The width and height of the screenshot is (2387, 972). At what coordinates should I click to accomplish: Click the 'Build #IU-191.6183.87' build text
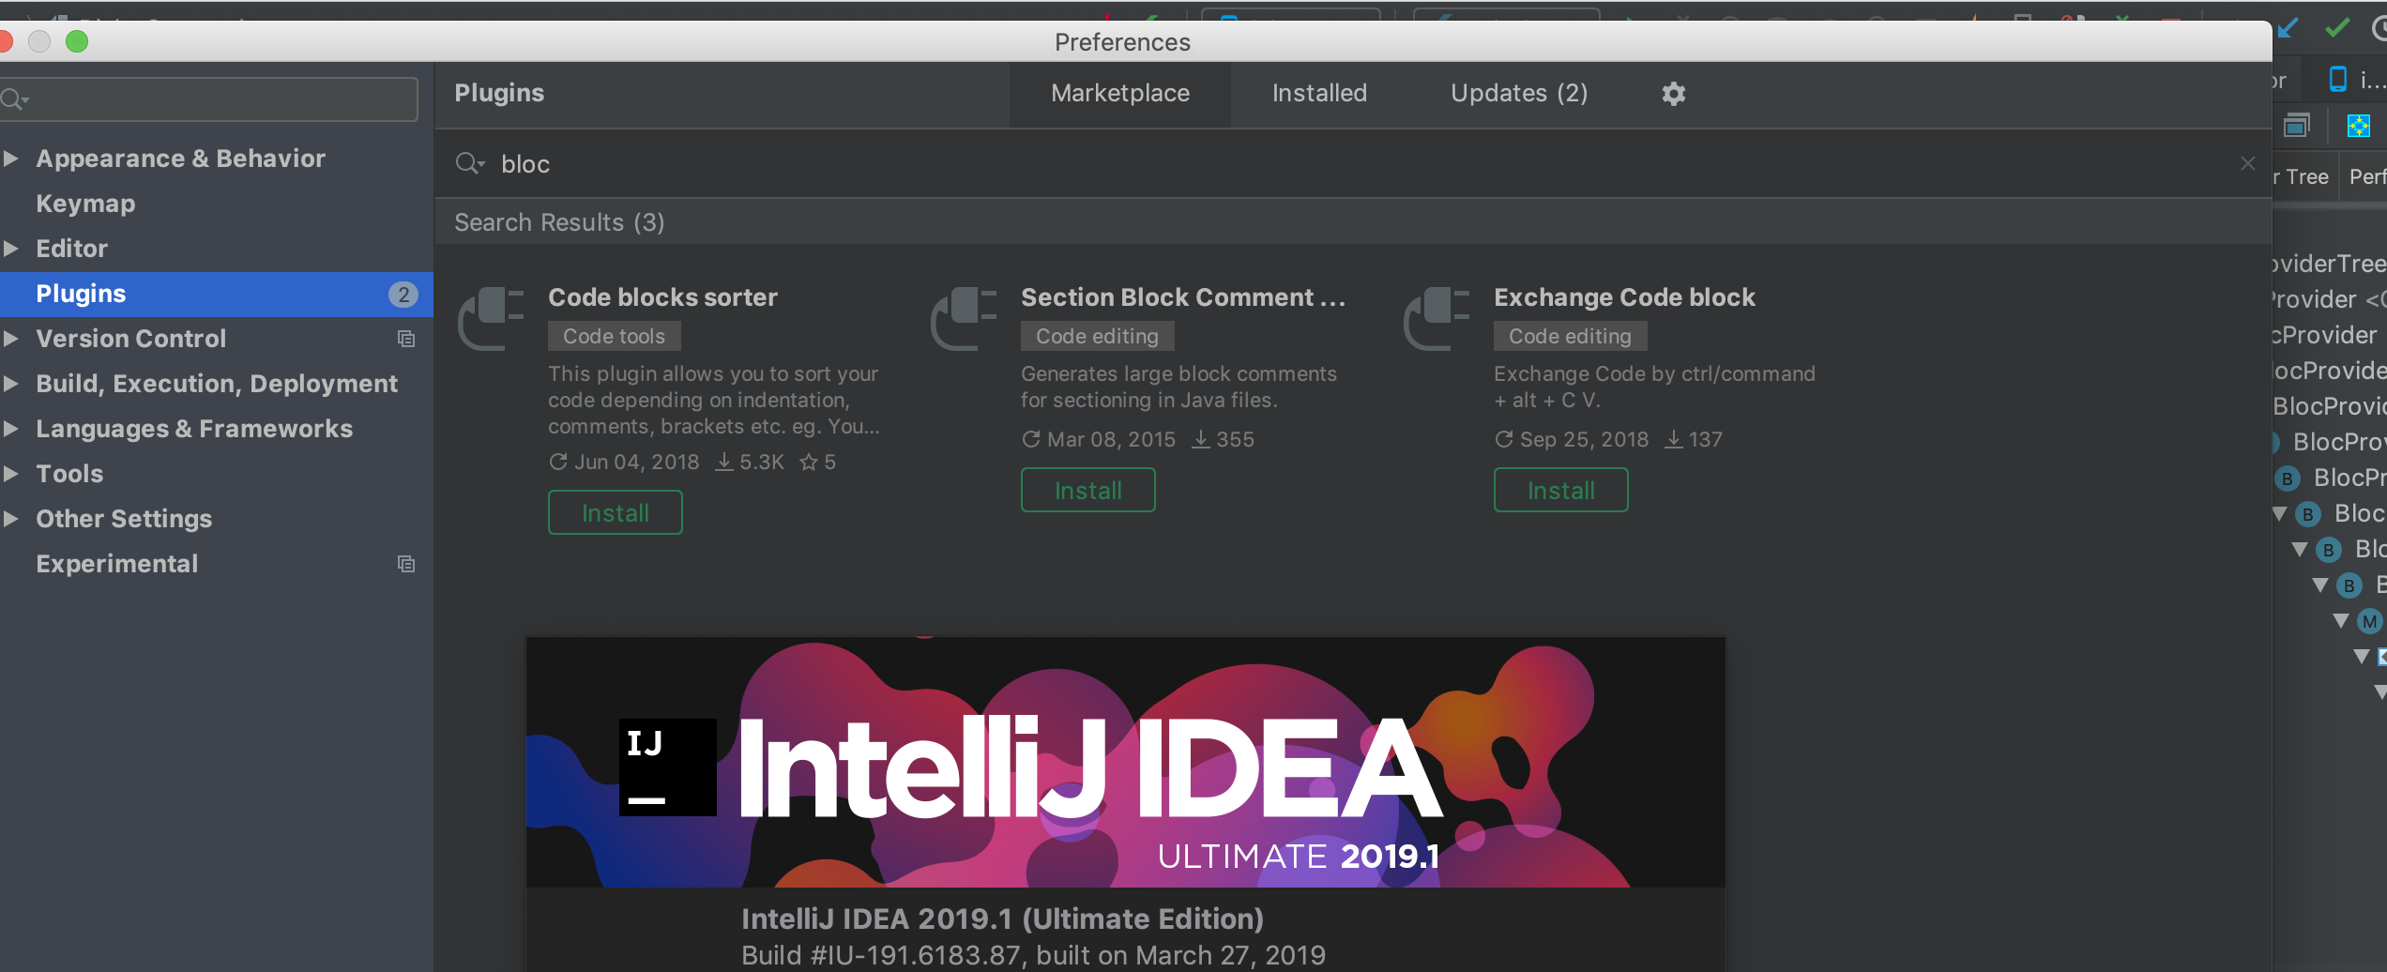click(880, 956)
